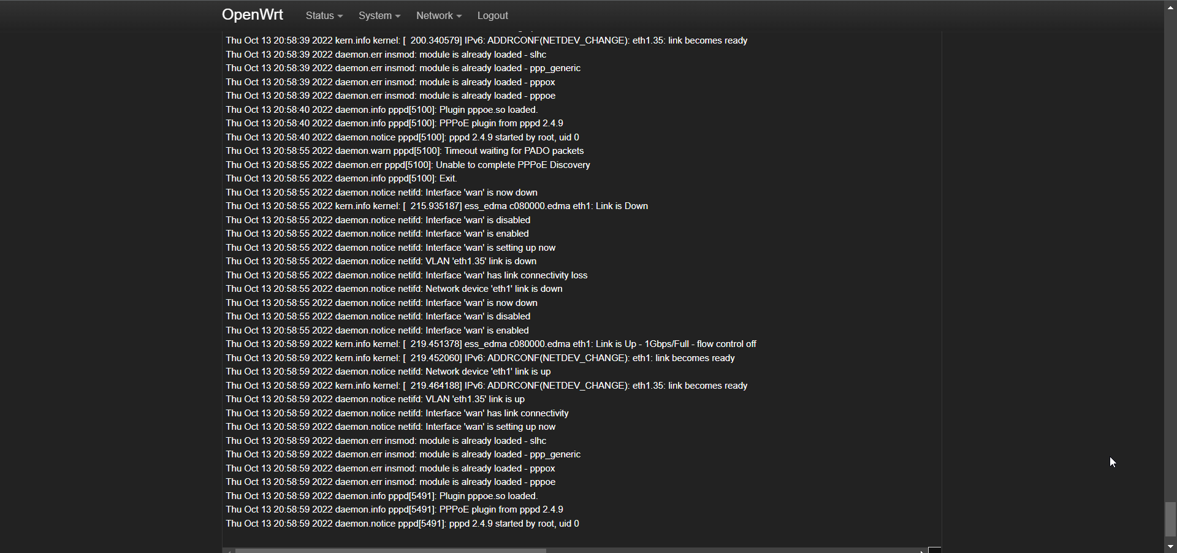Click the Status menu caret arrow
Image resolution: width=1177 pixels, height=553 pixels.
click(x=340, y=17)
